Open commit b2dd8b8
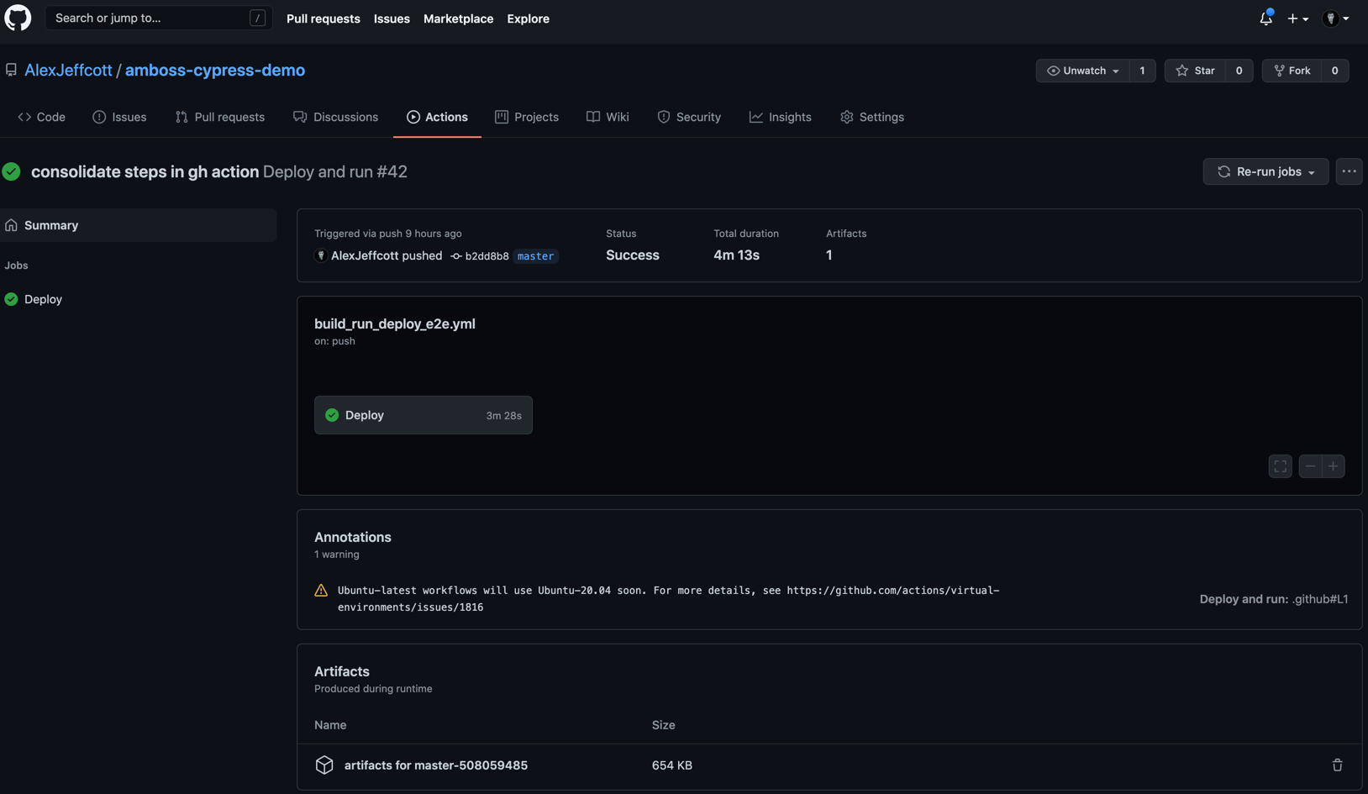The image size is (1368, 794). 487,256
